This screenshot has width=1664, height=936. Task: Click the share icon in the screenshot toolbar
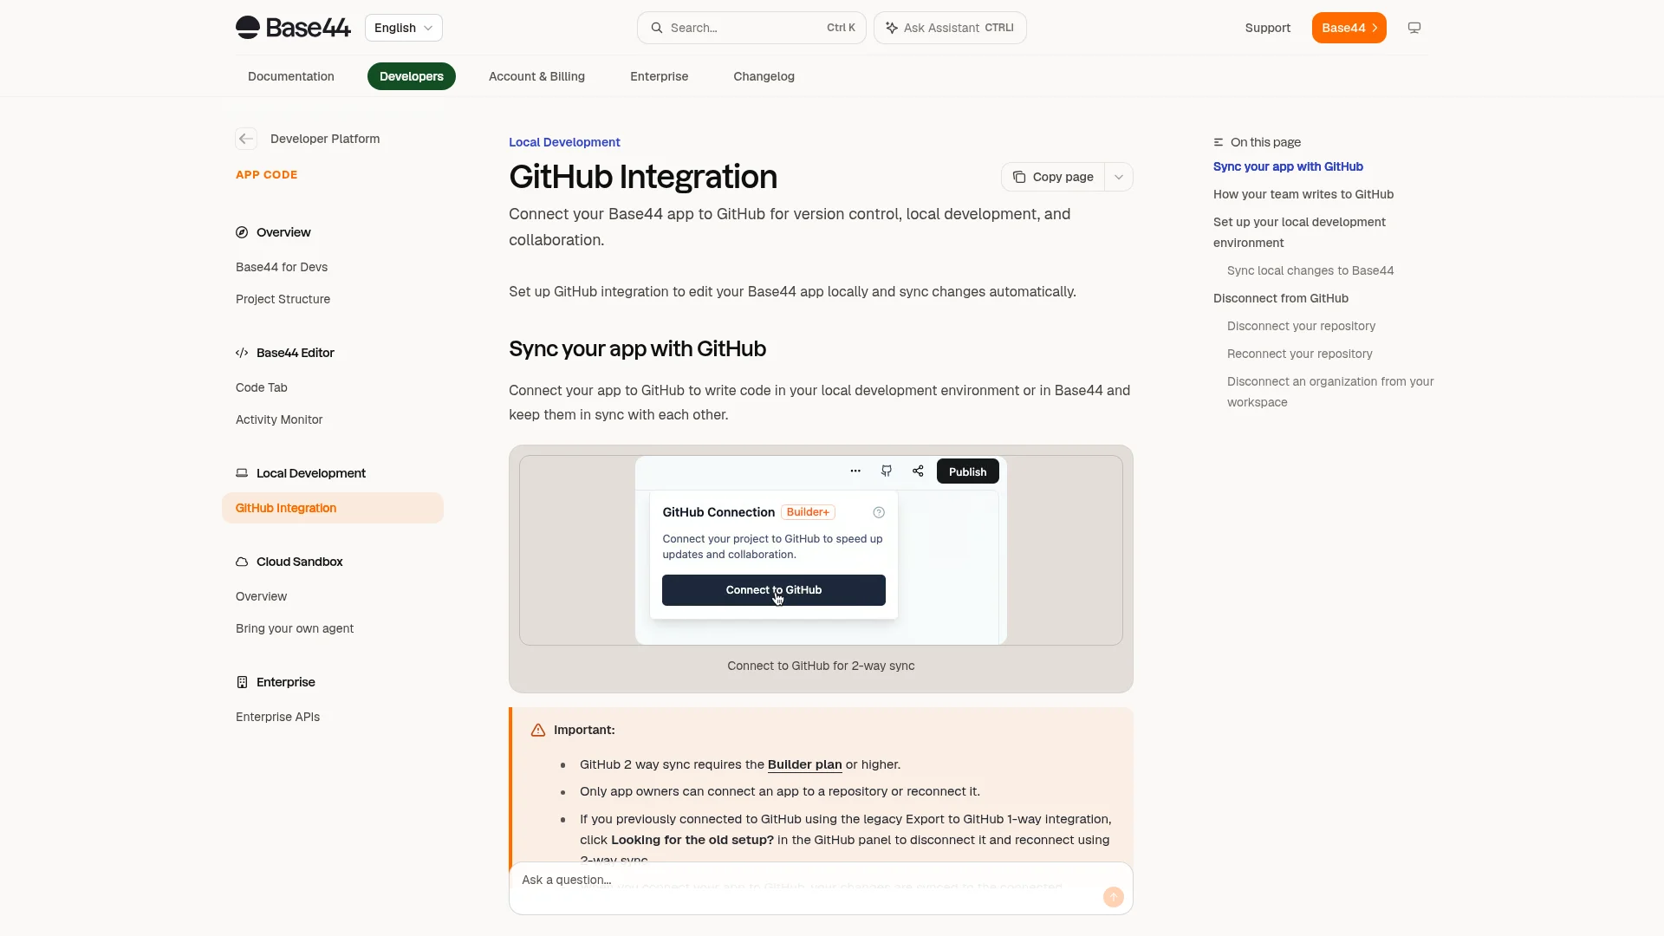pos(918,471)
